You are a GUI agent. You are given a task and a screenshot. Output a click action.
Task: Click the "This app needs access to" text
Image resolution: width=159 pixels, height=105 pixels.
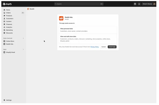click(x=67, y=23)
